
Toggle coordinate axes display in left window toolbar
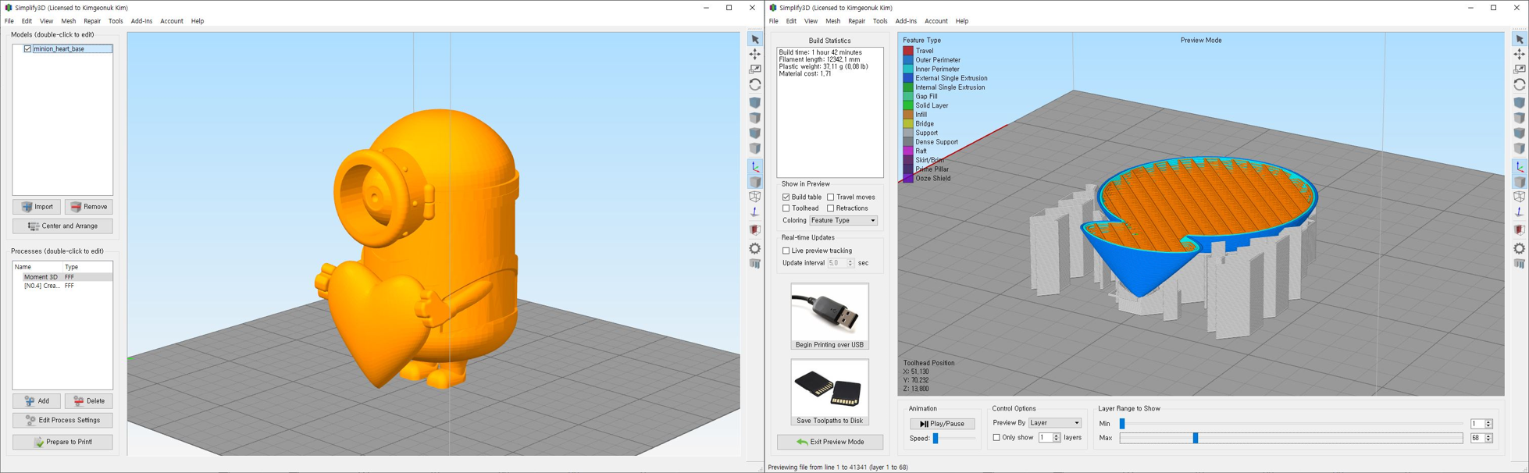754,167
